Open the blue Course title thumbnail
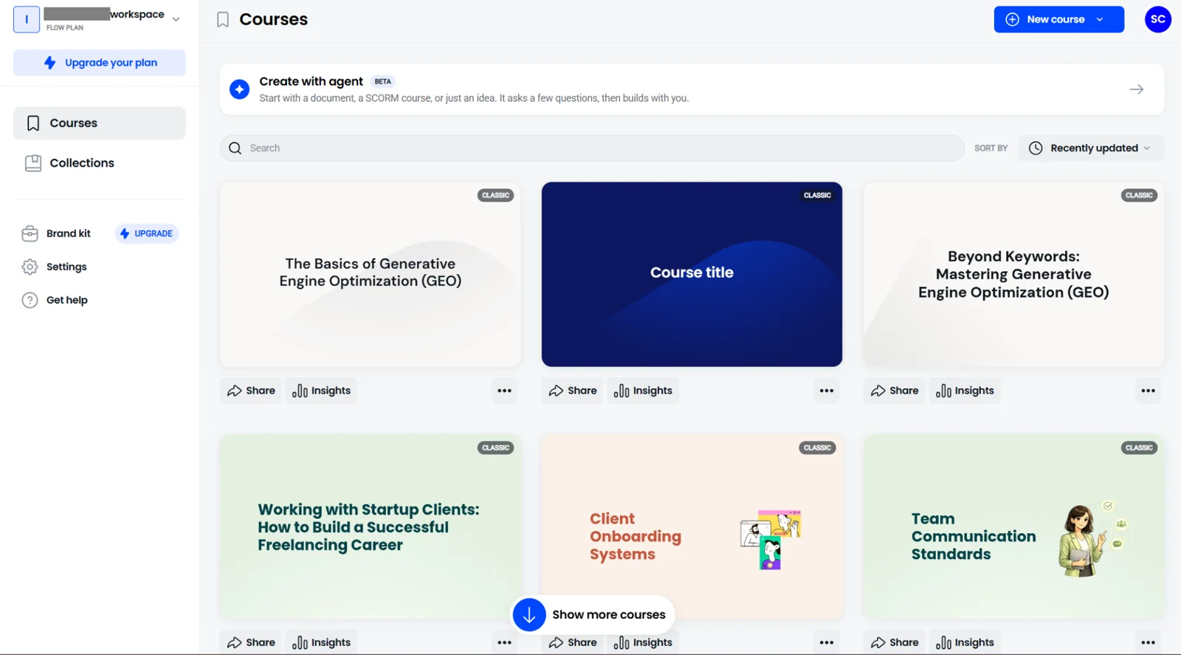 coord(692,275)
